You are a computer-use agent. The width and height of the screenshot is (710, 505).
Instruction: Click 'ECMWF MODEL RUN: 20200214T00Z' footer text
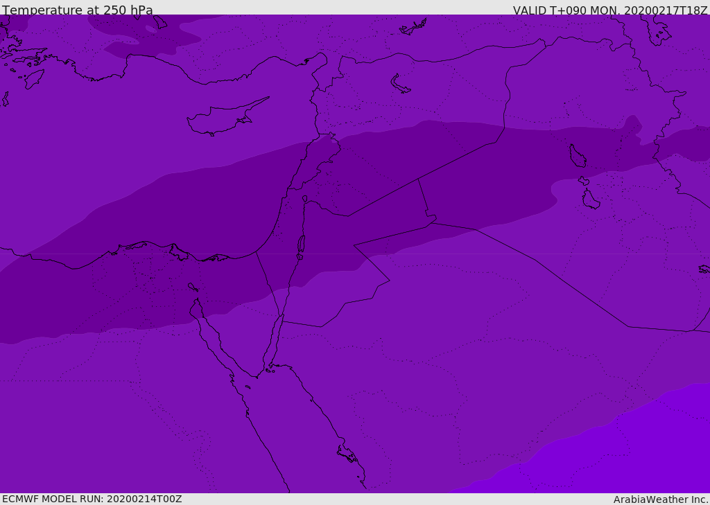(x=92, y=499)
